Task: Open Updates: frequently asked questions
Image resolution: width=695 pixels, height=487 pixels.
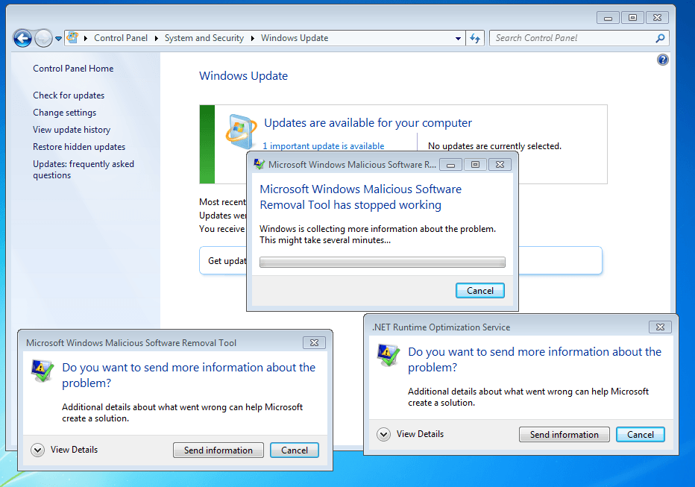Action: (84, 169)
